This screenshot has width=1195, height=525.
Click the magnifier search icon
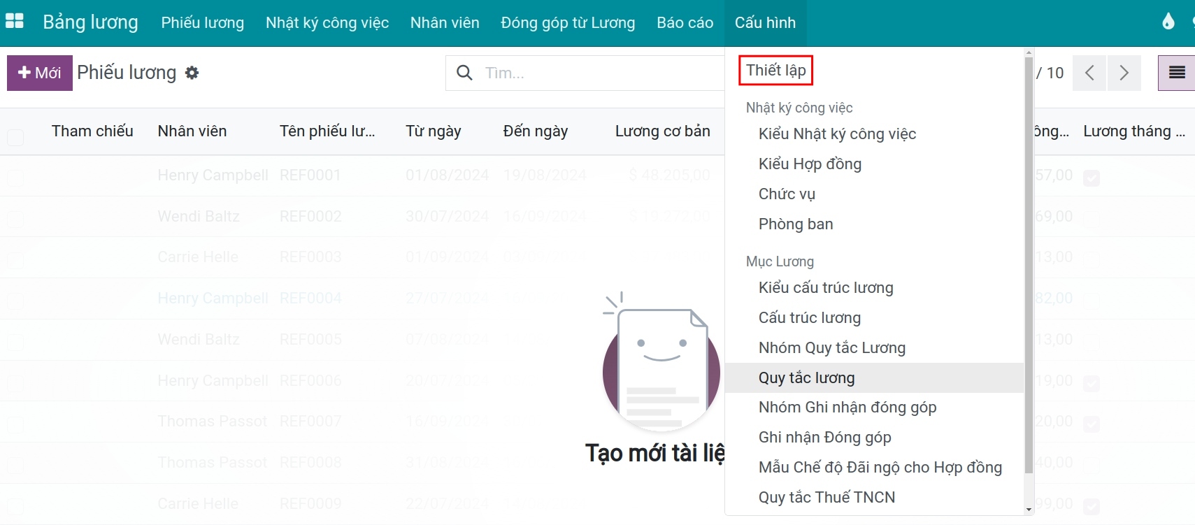click(464, 73)
